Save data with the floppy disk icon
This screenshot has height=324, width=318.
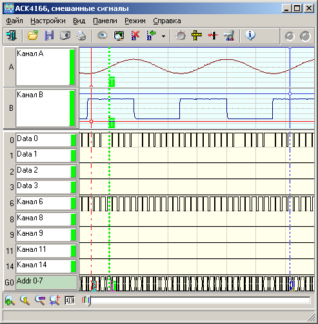49,35
